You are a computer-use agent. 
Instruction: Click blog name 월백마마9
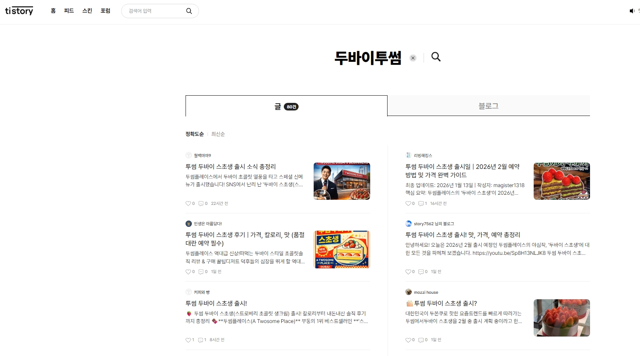tap(202, 156)
